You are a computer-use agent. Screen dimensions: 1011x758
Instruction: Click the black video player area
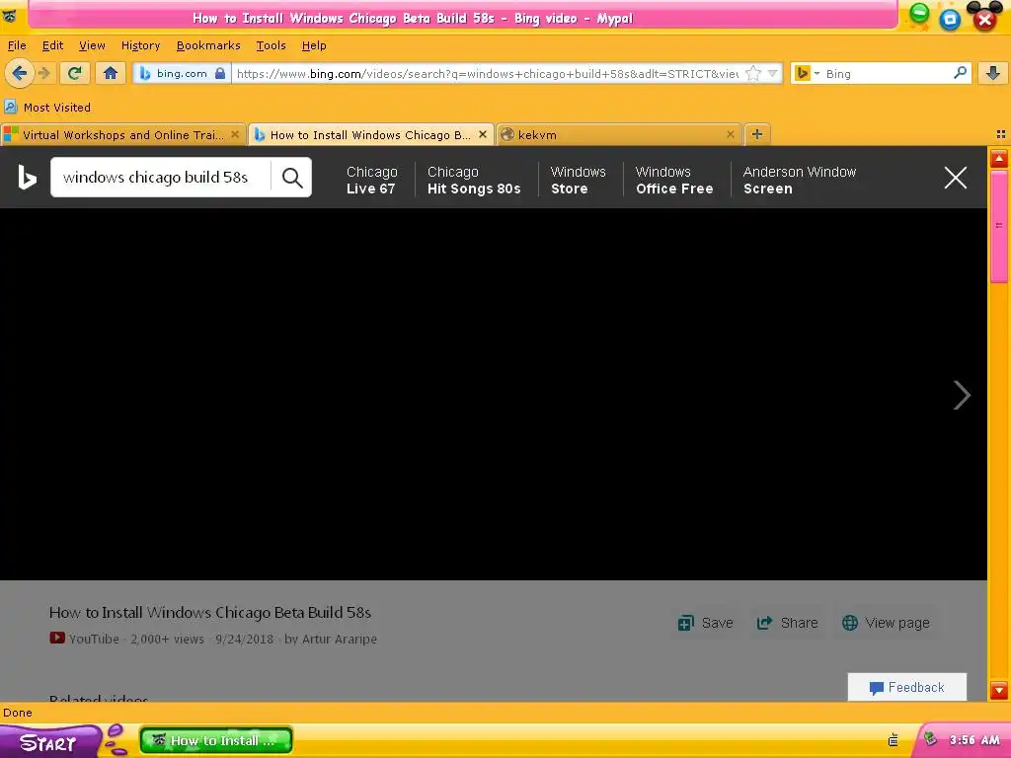[x=494, y=394]
